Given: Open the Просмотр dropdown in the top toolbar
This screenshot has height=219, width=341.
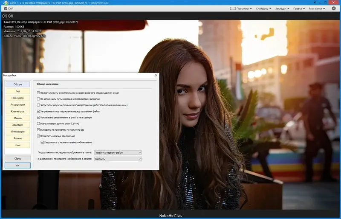Looking at the screenshot, I should [241, 8].
